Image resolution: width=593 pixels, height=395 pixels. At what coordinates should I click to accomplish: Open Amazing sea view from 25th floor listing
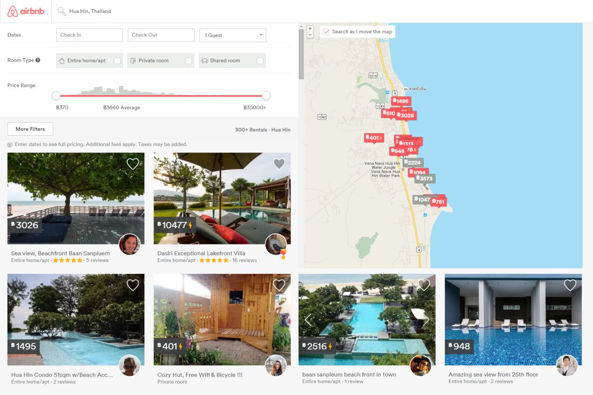pyautogui.click(x=493, y=375)
